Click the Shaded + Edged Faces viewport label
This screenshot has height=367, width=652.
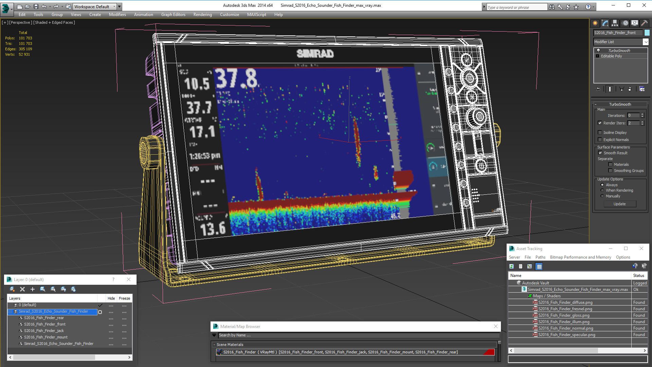pos(54,22)
